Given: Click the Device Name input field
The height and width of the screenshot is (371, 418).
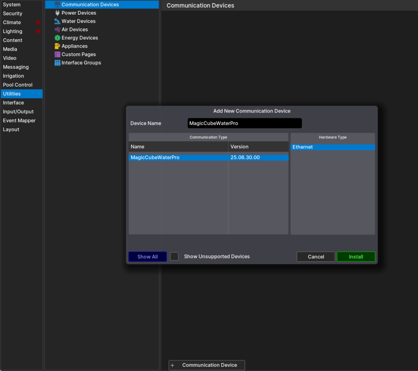Looking at the screenshot, I should 245,123.
